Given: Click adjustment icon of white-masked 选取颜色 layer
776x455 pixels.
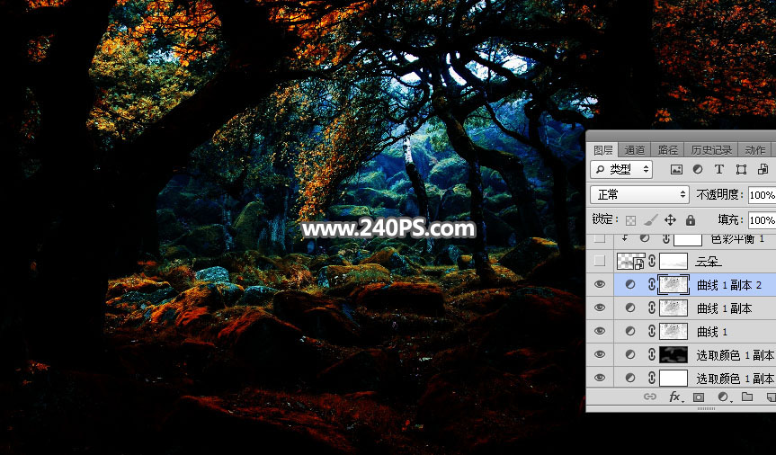Looking at the screenshot, I should pos(630,378).
